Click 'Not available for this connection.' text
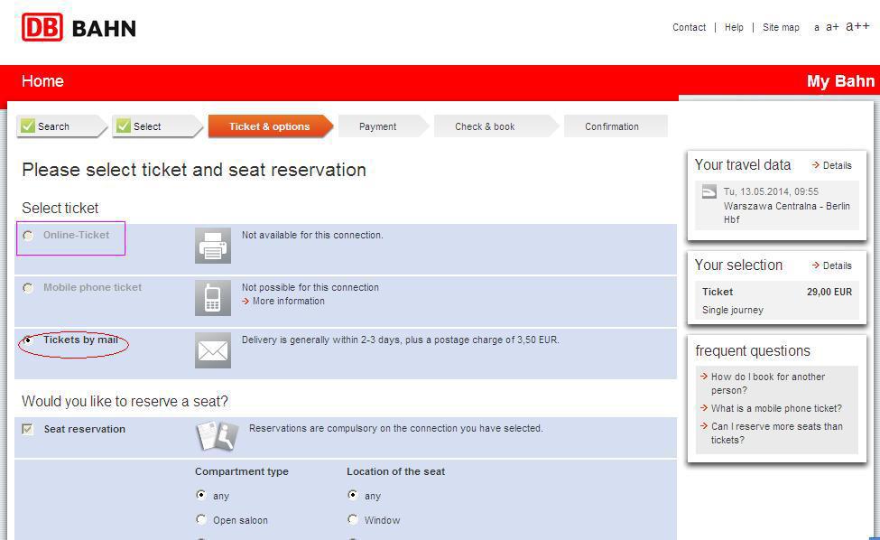Screen dimensions: 880x540 (x=312, y=235)
